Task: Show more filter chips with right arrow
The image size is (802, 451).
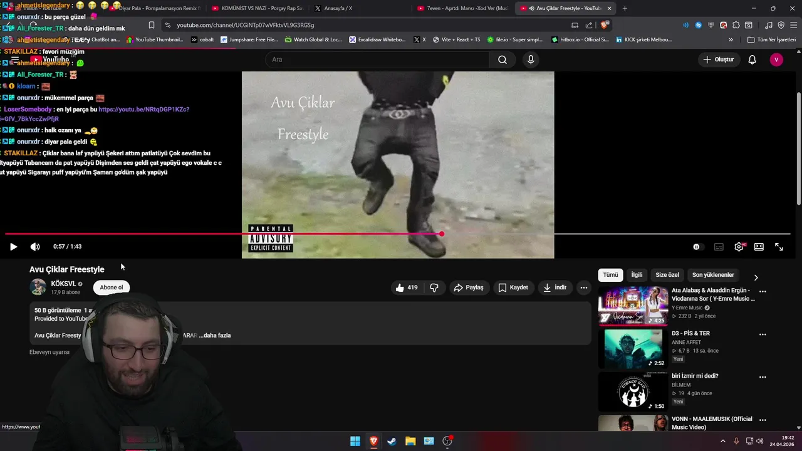Action: coord(756,277)
